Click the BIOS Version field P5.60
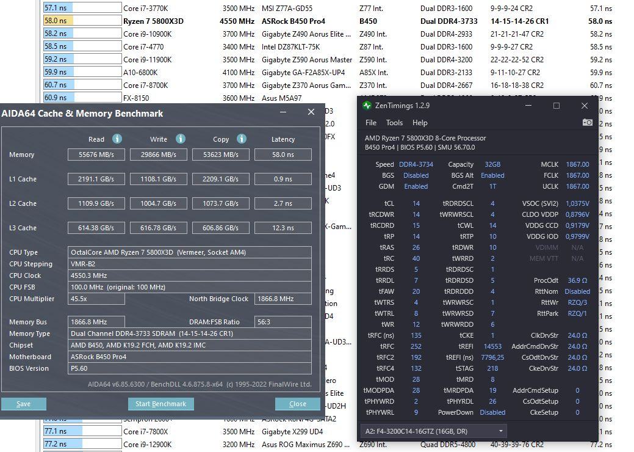This screenshot has width=634, height=452. click(x=190, y=368)
